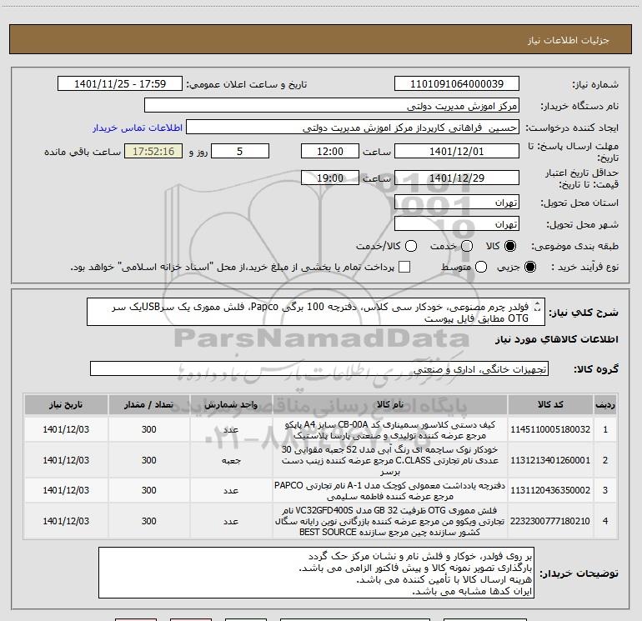The image size is (642, 621).
Task: Click description box scroll stepper arrows
Action: pos(538,307)
